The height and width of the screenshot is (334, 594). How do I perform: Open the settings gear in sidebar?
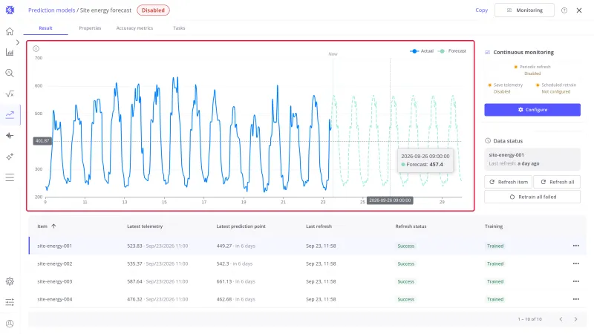[10, 281]
